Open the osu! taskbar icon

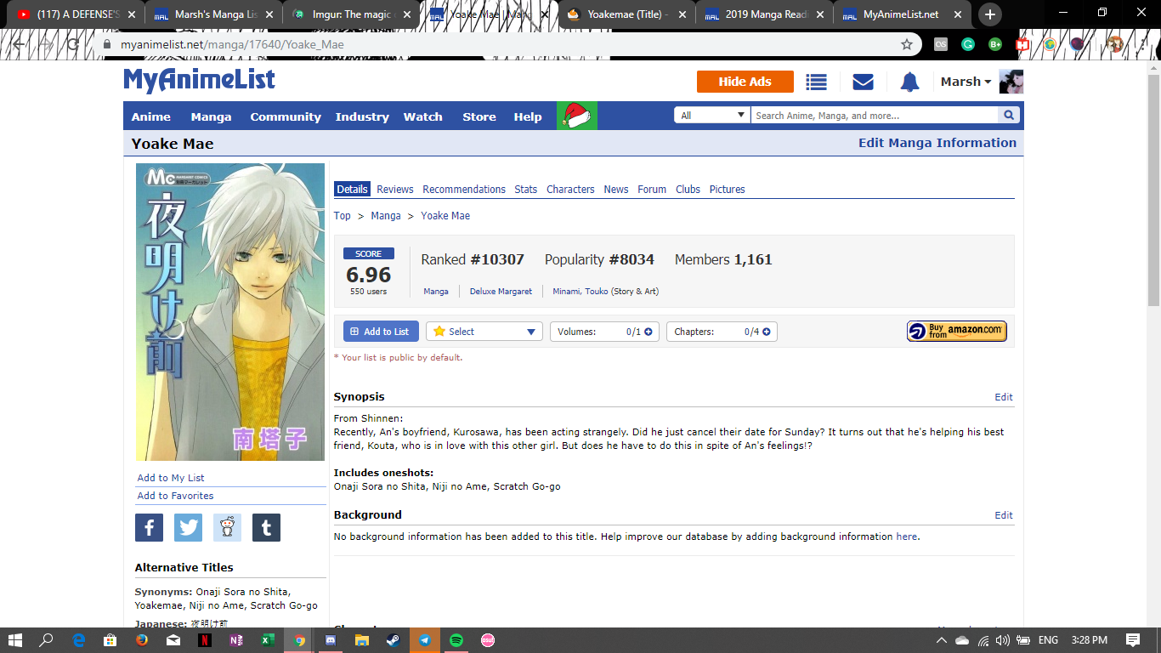coord(488,640)
